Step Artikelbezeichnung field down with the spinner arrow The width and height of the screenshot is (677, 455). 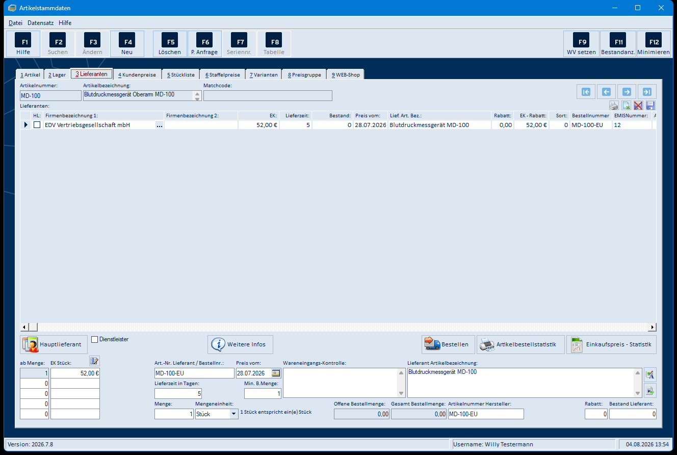coord(198,98)
